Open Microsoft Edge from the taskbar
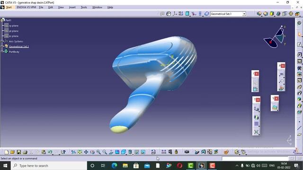The height and width of the screenshot is (170, 303). click(114, 166)
